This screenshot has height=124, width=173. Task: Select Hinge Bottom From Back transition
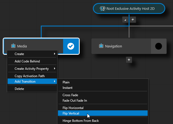103,120
